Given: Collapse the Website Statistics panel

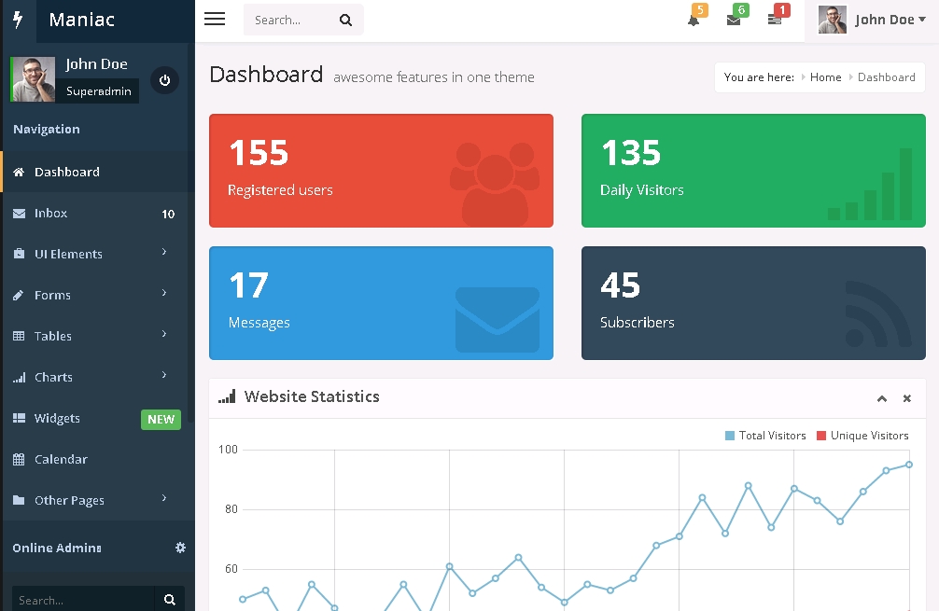Looking at the screenshot, I should (x=881, y=398).
